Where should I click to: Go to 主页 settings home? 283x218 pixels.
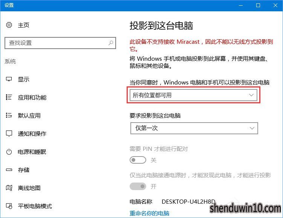point(23,25)
